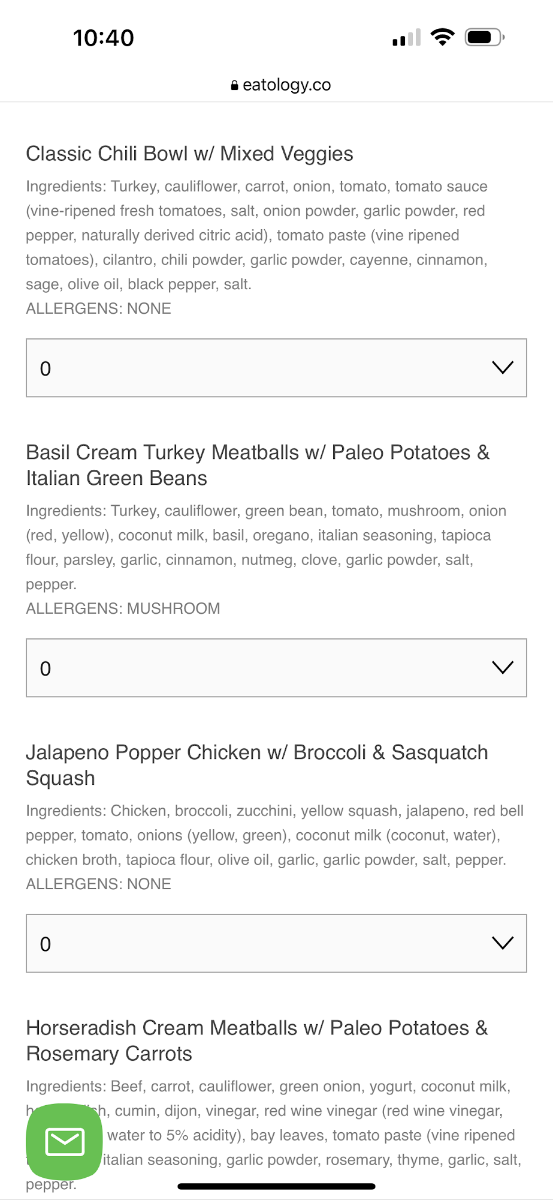Open quantity dropdown for Jalapeno Popper Chicken
553x1200 pixels.
coord(276,943)
